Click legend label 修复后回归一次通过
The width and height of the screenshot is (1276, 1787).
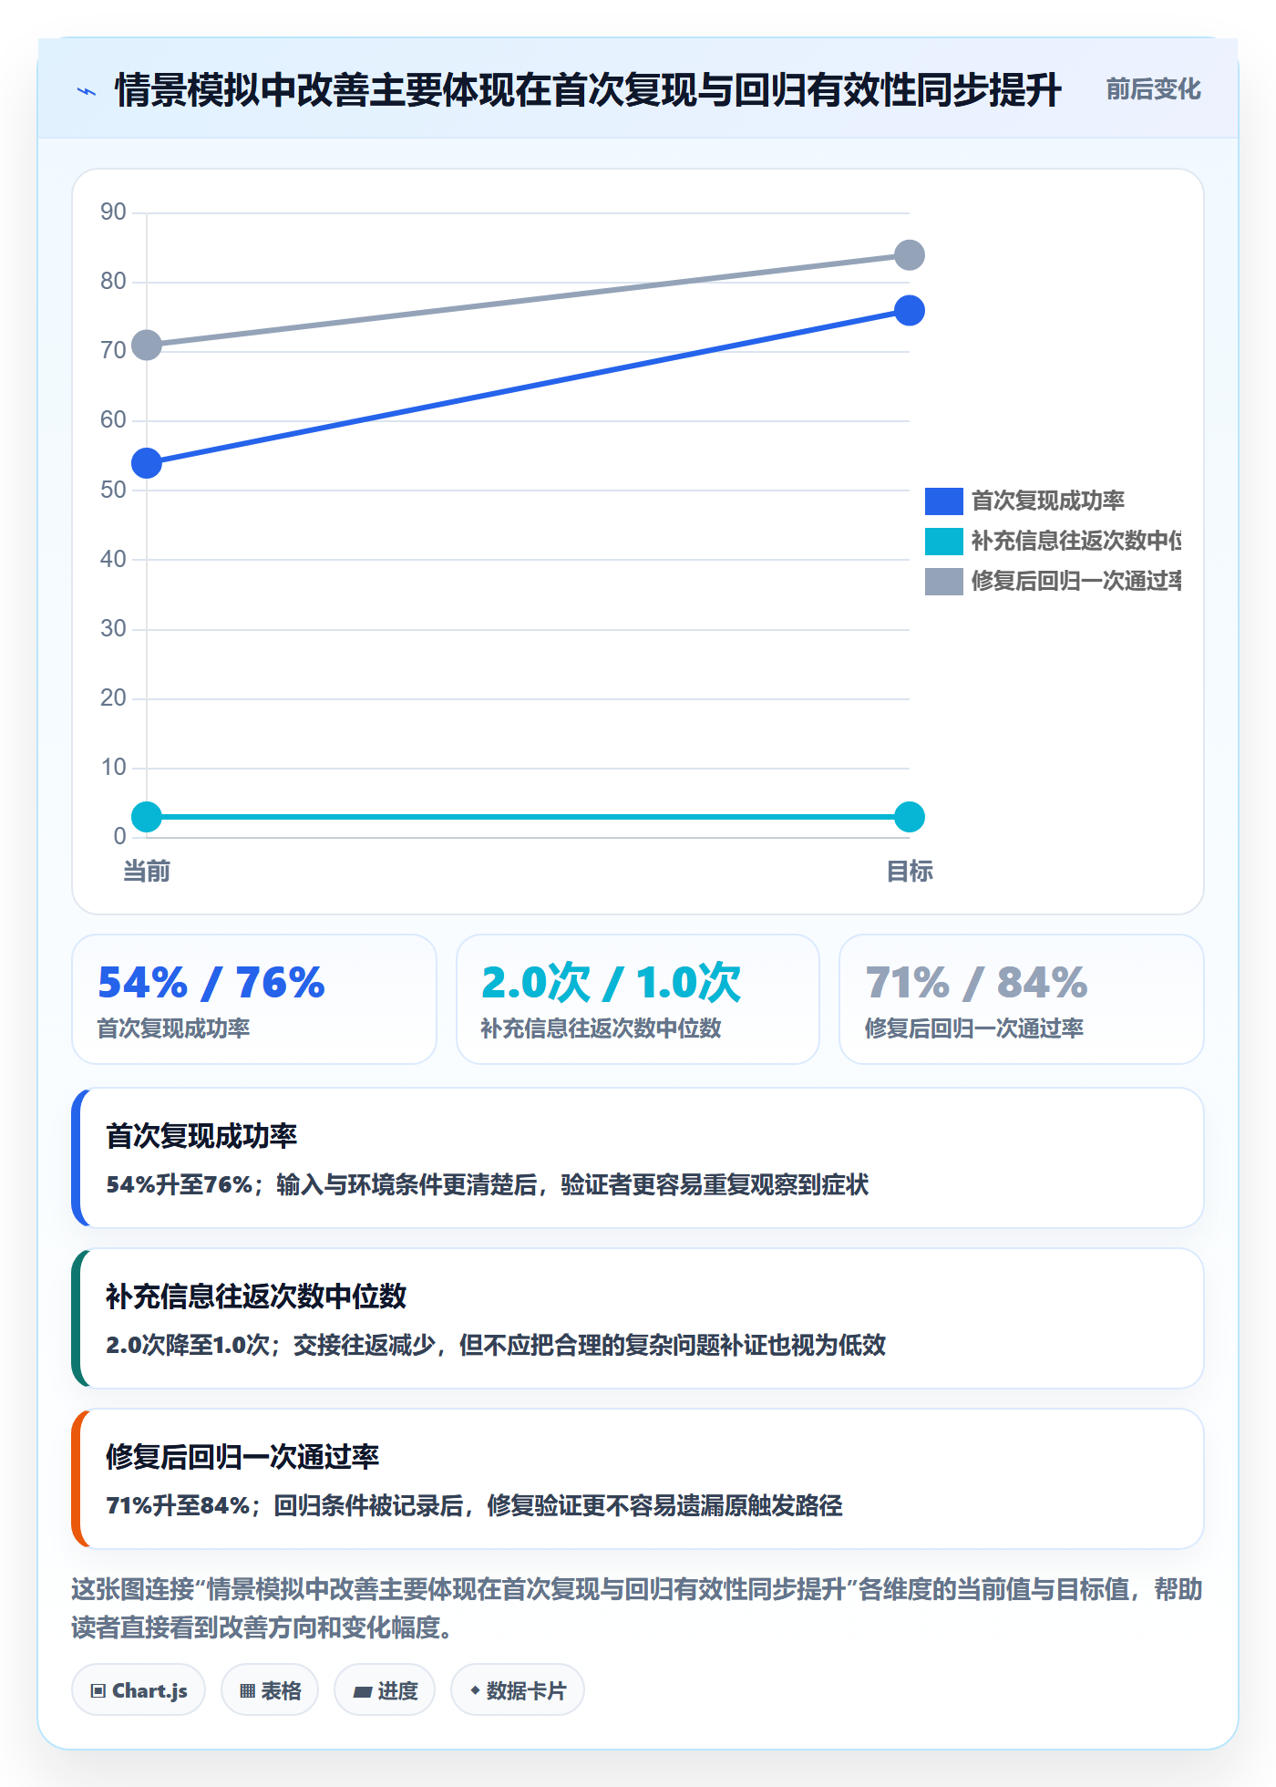1076,581
